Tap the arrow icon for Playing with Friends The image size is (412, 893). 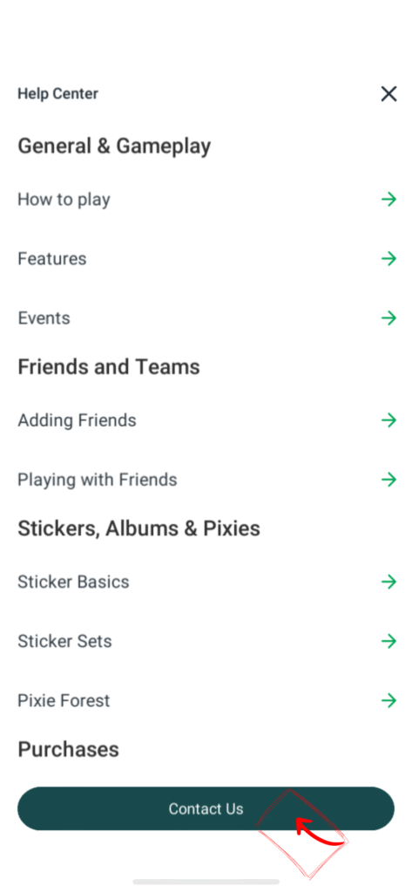[x=388, y=480]
